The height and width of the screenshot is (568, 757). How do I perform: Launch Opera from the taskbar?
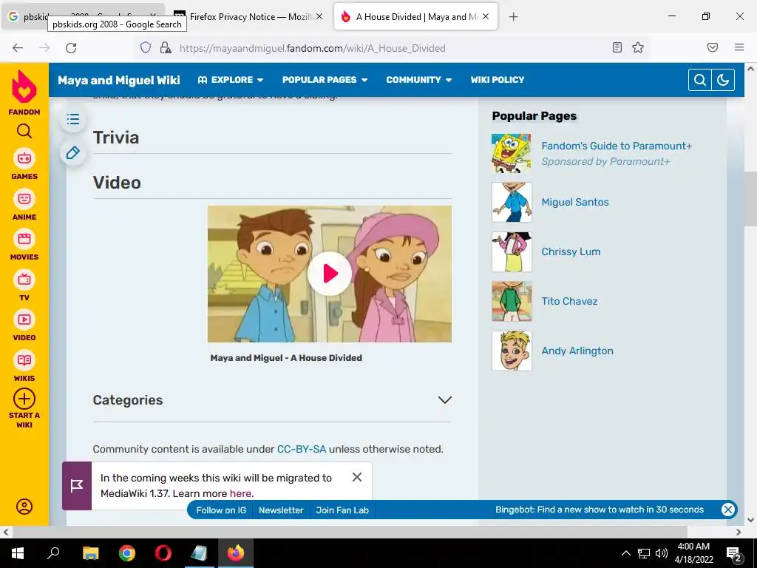coord(163,553)
